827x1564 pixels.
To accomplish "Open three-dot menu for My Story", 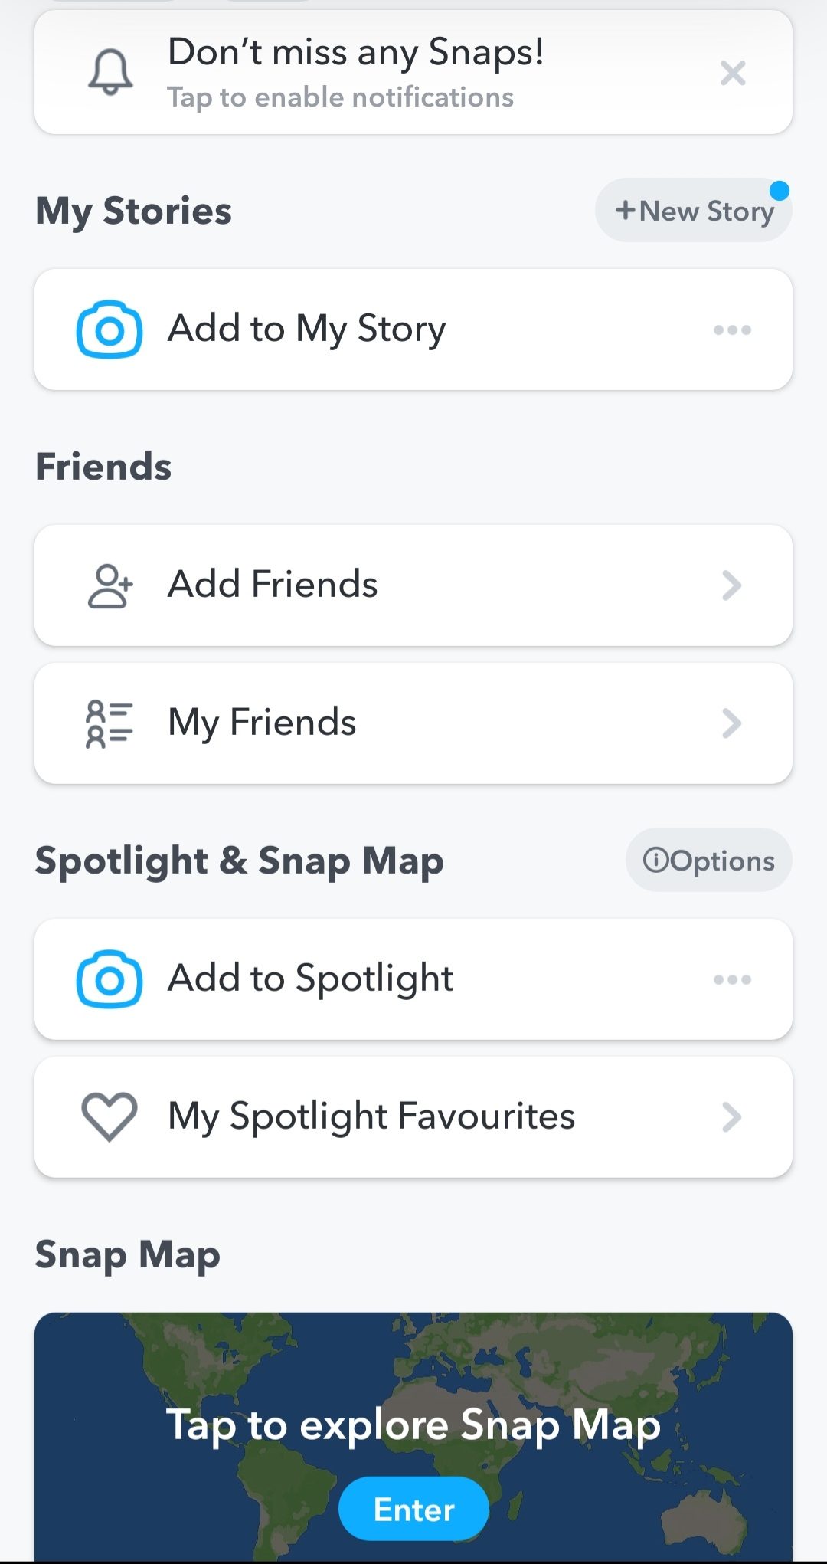I will 732,330.
